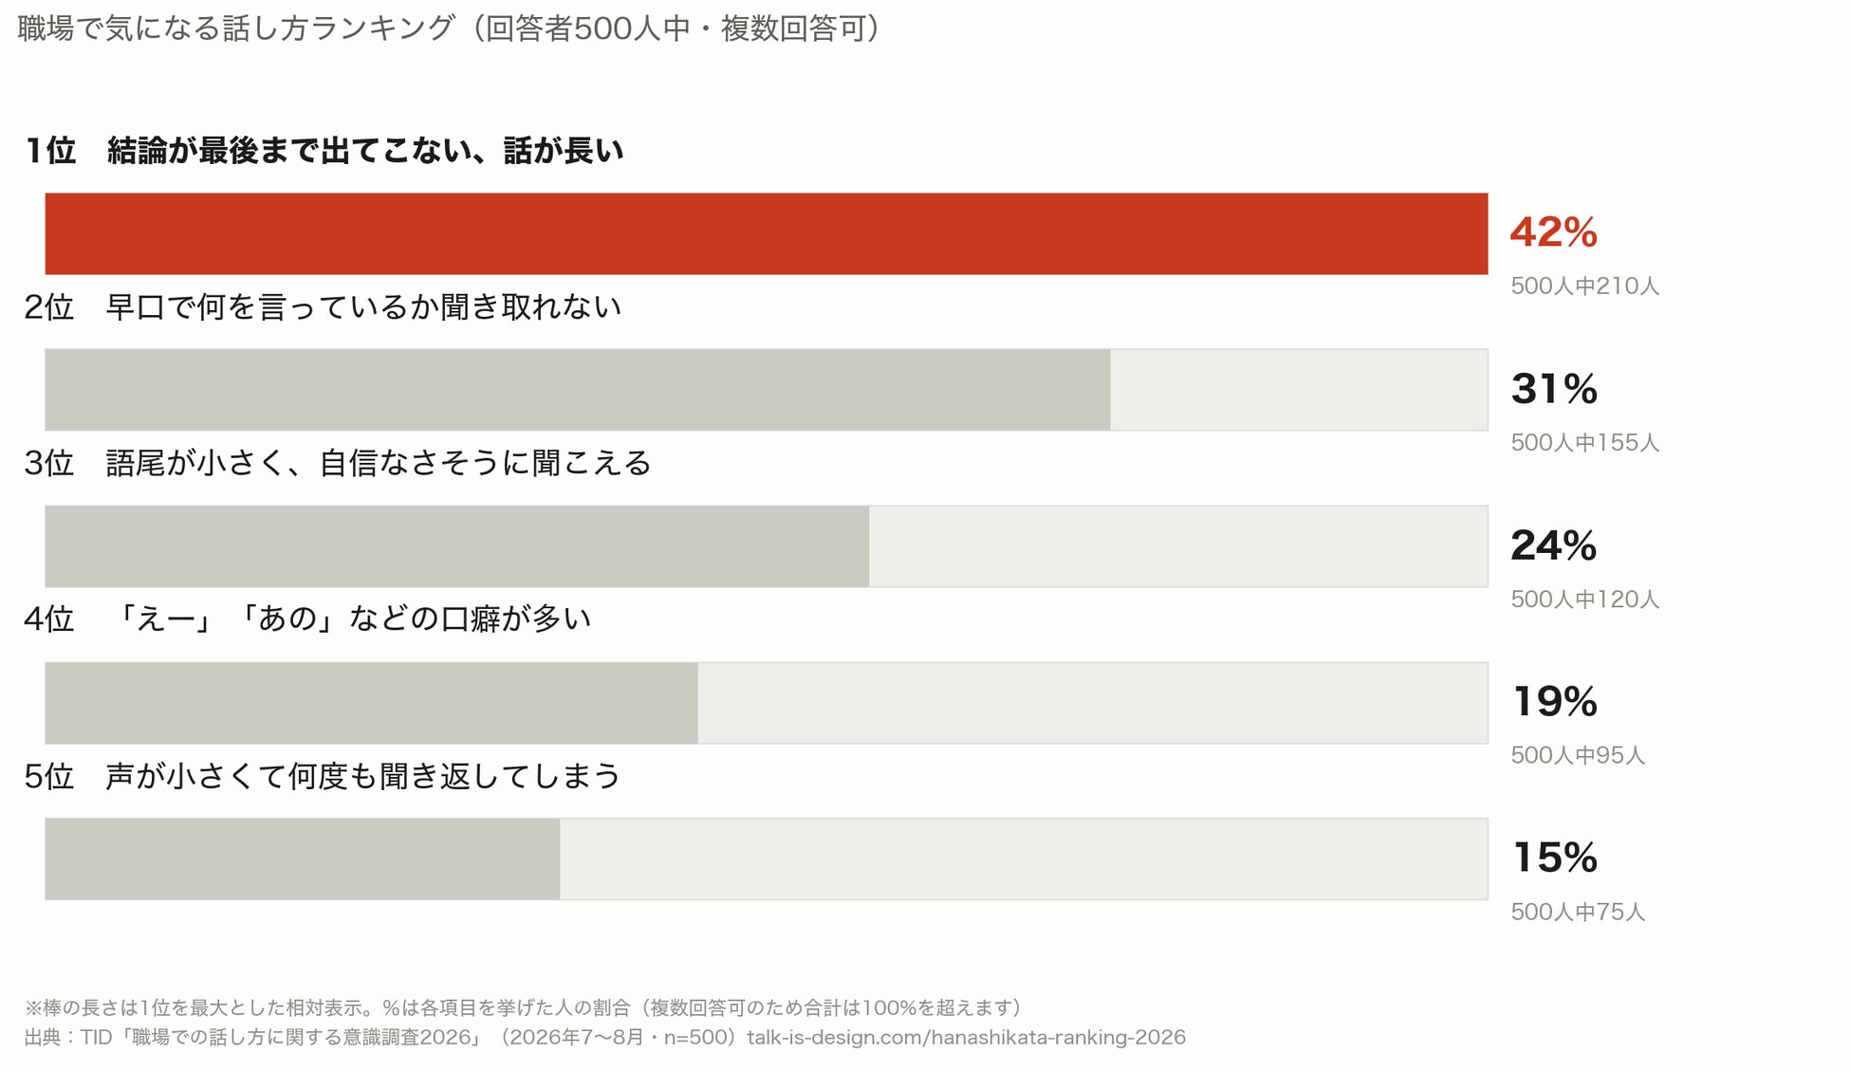Click the red 42% value

coord(1554,232)
